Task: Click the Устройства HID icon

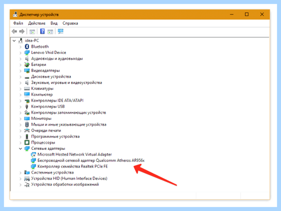Action: [27, 178]
